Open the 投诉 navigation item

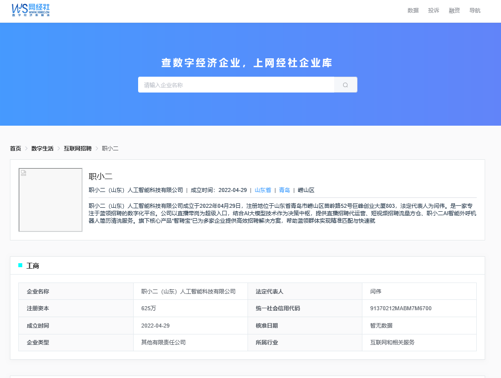click(x=434, y=10)
